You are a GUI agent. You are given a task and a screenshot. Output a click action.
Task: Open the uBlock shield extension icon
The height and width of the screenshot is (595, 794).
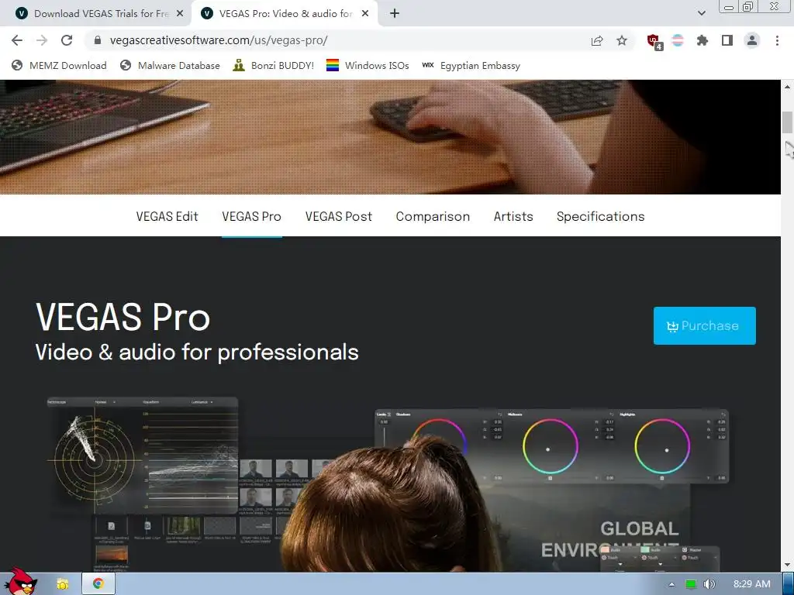[654, 40]
